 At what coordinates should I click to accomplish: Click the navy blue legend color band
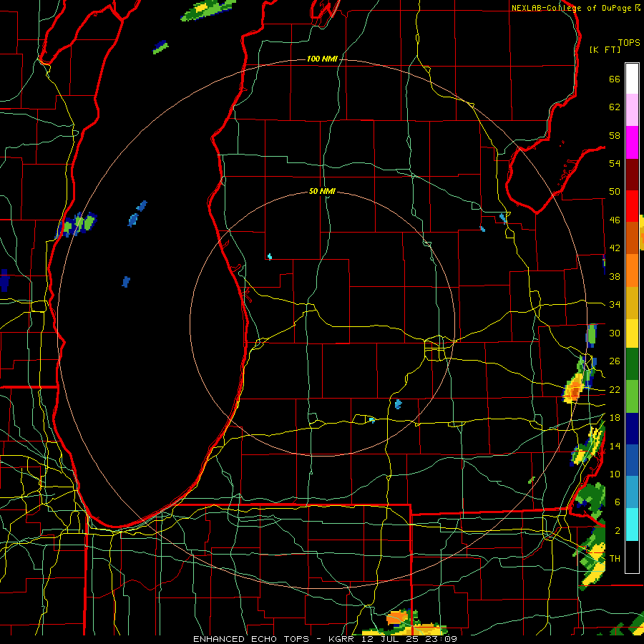tap(632, 429)
